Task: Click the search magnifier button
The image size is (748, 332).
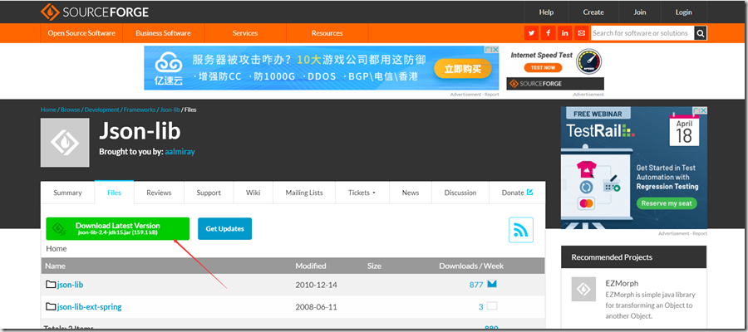Action: 701,33
